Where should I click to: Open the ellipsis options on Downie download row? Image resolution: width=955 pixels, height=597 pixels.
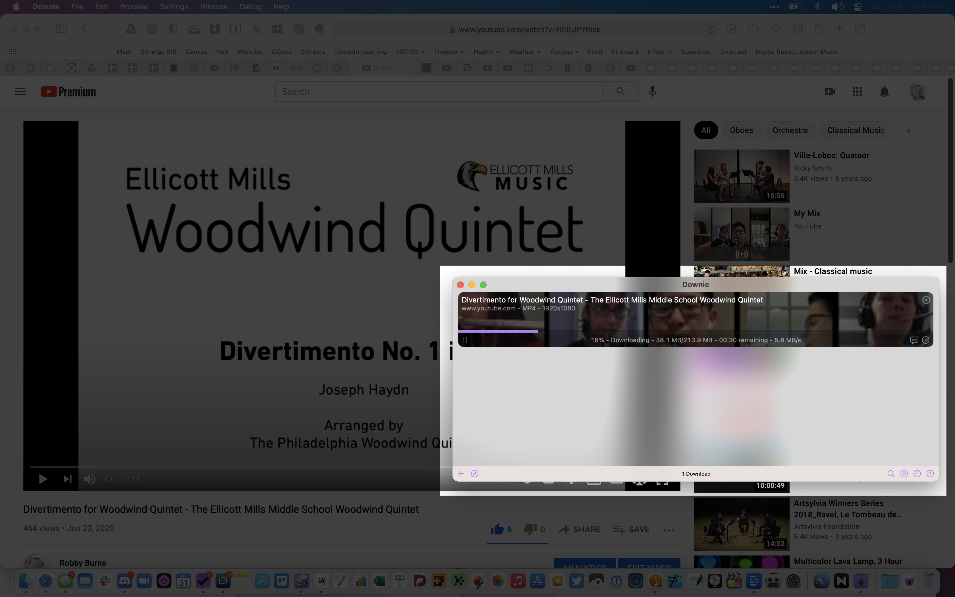(925, 340)
